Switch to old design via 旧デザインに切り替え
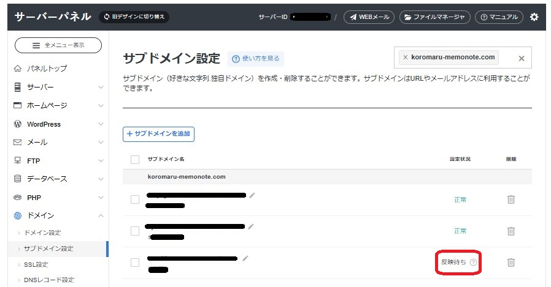The height and width of the screenshot is (287, 551). point(134,17)
